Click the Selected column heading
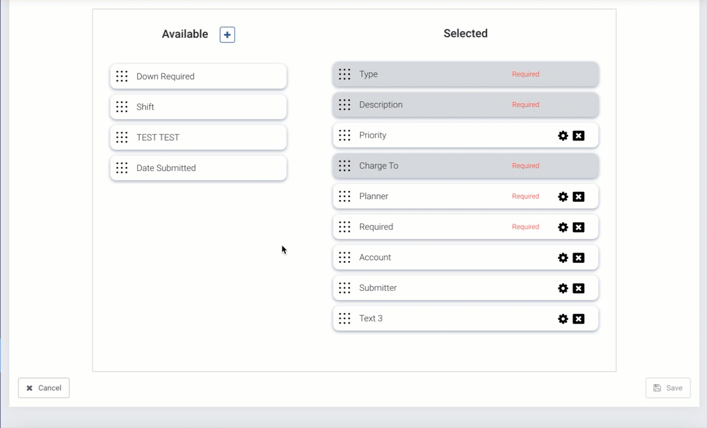Screen dimensions: 707x428 [465, 34]
